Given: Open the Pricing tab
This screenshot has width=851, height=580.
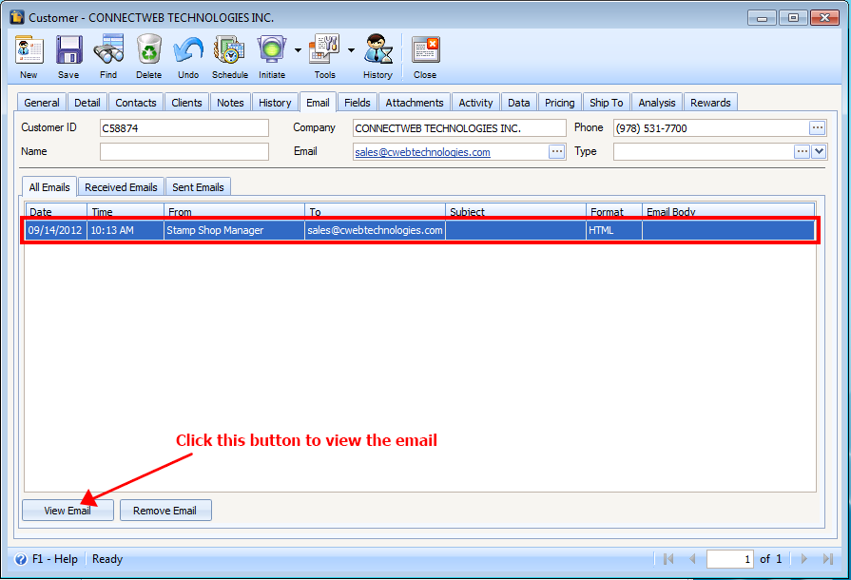Looking at the screenshot, I should (x=560, y=103).
